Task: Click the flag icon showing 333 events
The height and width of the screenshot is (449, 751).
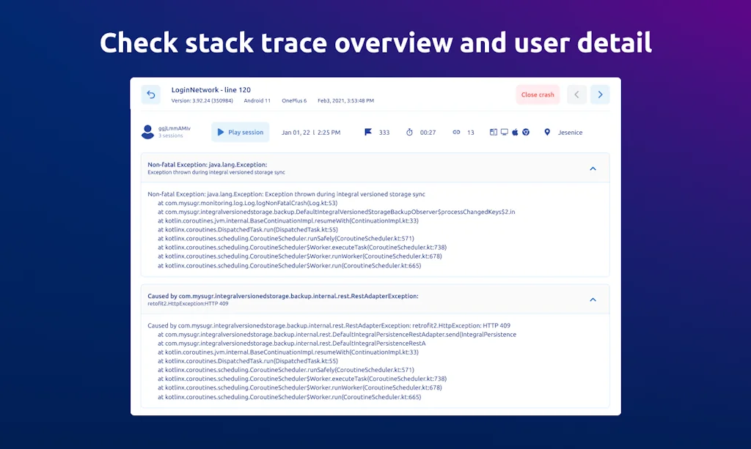Action: click(369, 132)
